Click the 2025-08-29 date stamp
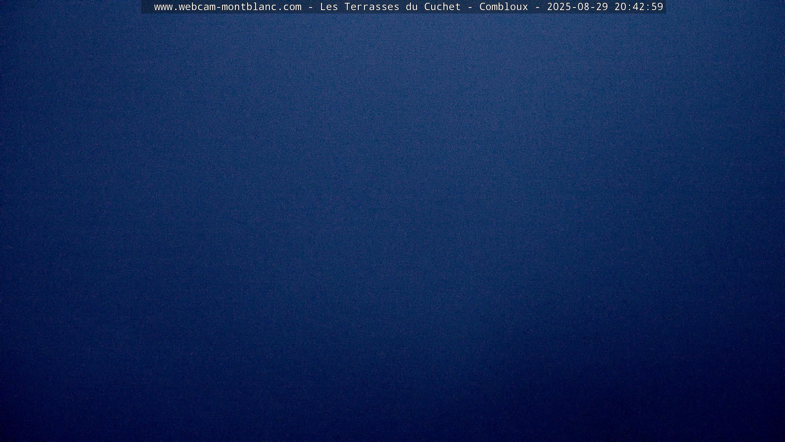The image size is (785, 442). coord(577,7)
